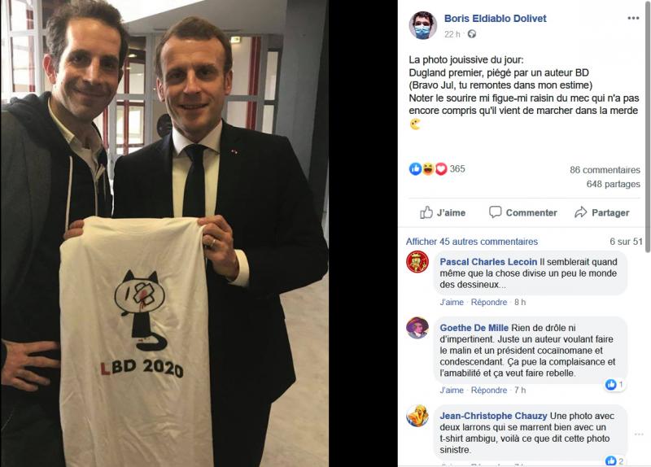
Task: Click the blue thumbs-up reaction icon
Action: tap(415, 169)
